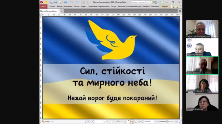222x124 pixels.
Task: Select Василь Базелюк video thumbnail
Action: [202, 65]
